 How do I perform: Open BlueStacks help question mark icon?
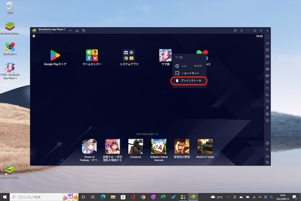click(x=235, y=31)
